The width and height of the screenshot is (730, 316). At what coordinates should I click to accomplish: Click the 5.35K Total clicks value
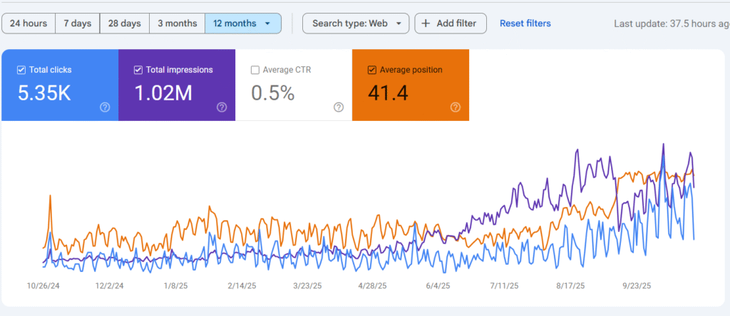[43, 93]
